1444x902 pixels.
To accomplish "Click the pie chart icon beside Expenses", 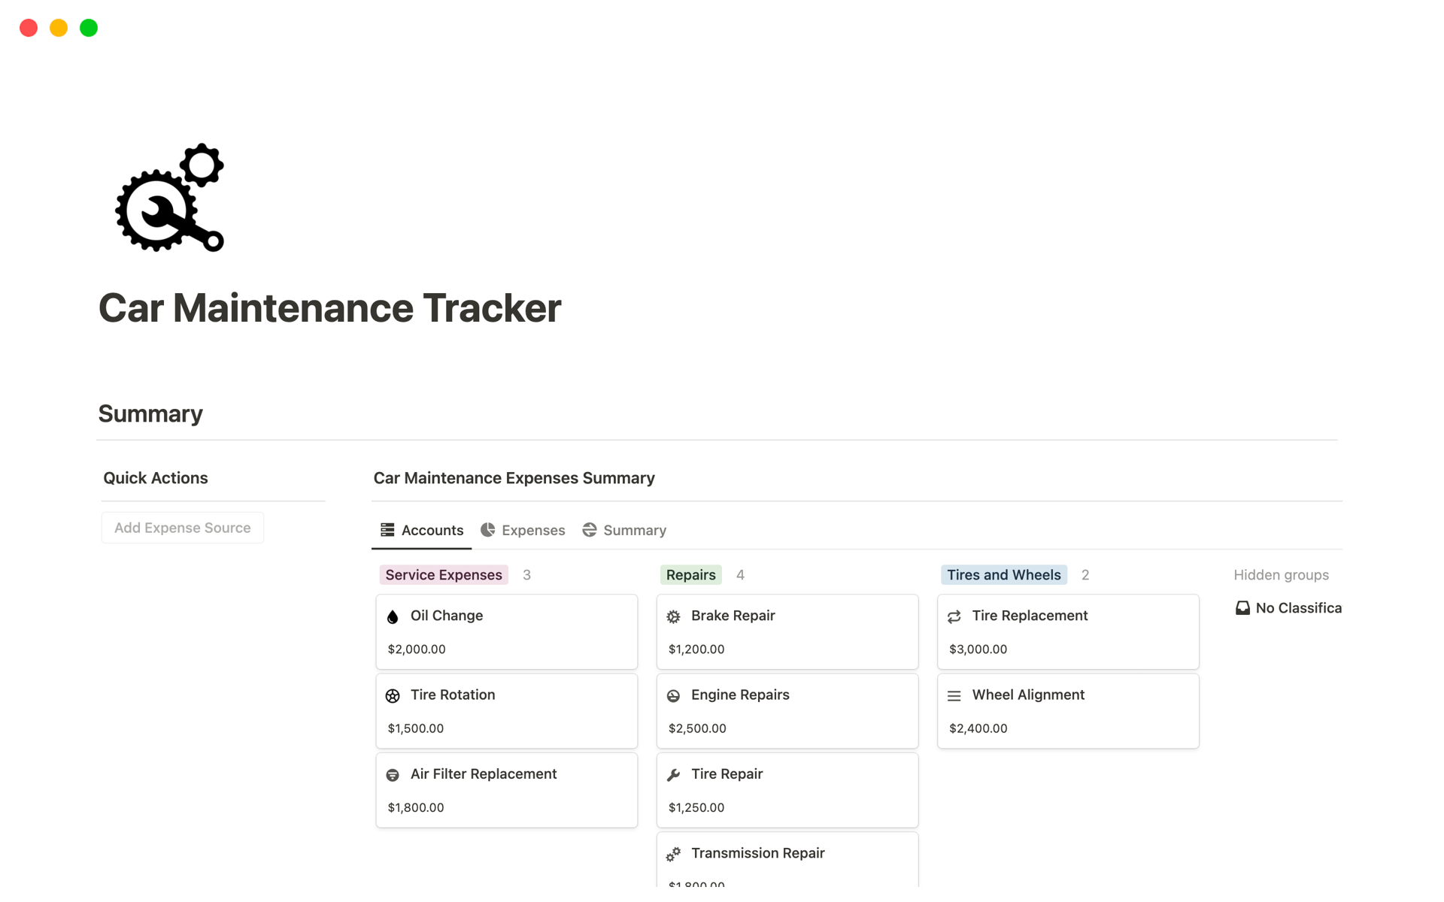I will pos(487,530).
